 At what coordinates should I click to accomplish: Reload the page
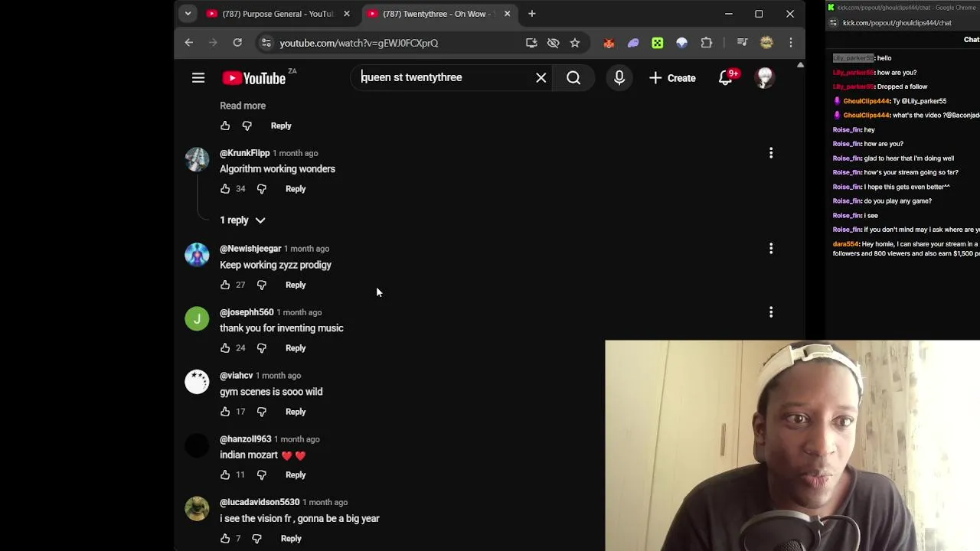tap(237, 43)
